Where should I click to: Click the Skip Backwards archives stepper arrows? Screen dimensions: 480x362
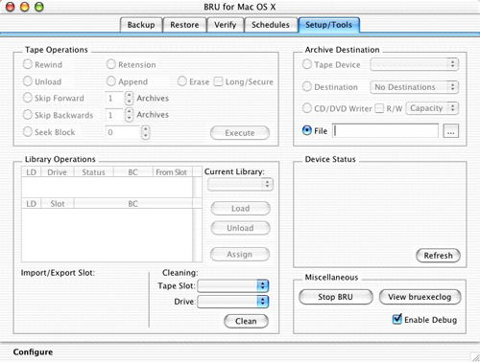pyautogui.click(x=129, y=115)
